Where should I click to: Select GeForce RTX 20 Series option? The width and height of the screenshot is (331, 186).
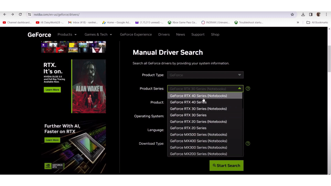point(205,128)
